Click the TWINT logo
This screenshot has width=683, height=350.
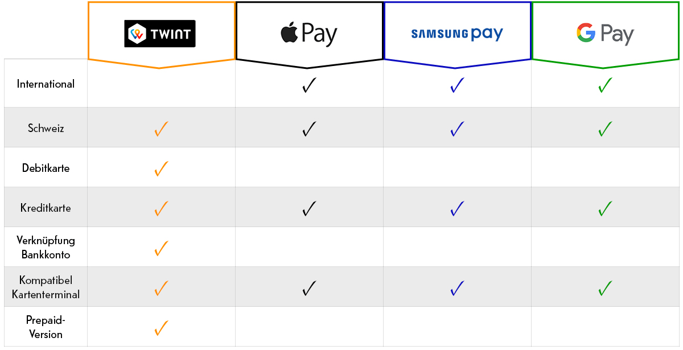click(x=160, y=34)
